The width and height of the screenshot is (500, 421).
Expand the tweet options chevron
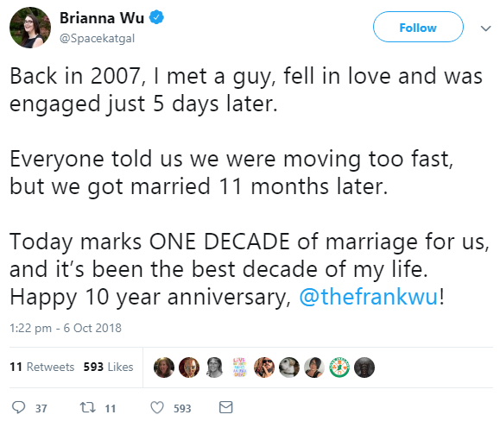[485, 28]
